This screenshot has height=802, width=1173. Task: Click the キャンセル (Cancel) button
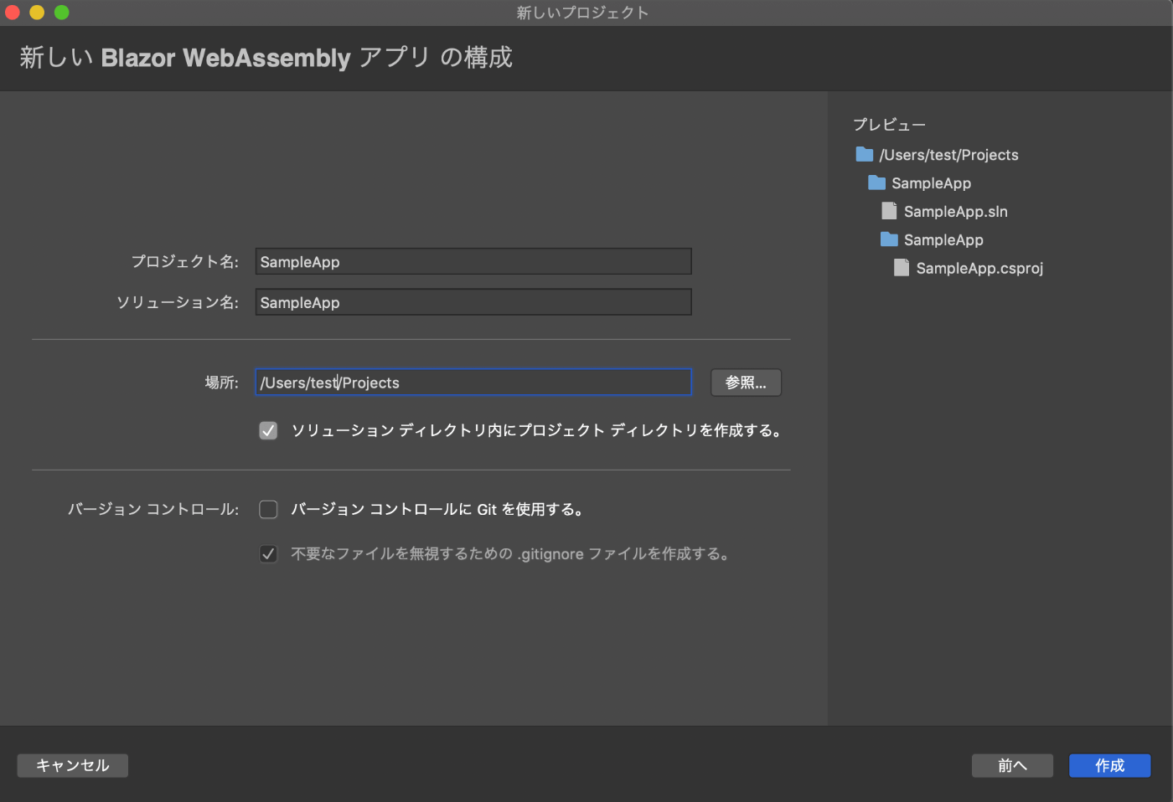73,765
